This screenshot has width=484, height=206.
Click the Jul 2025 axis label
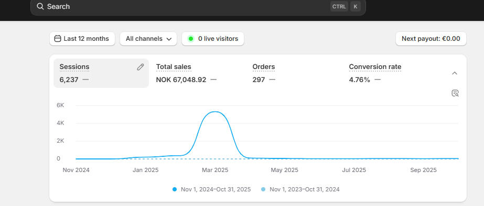(x=354, y=170)
